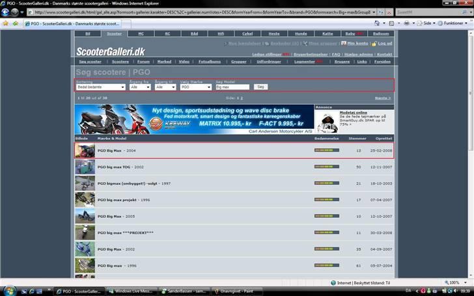Viewport: 474px width, 296px height.
Task: Click the rating bar for PGO Big Max 2004
Action: (327, 150)
